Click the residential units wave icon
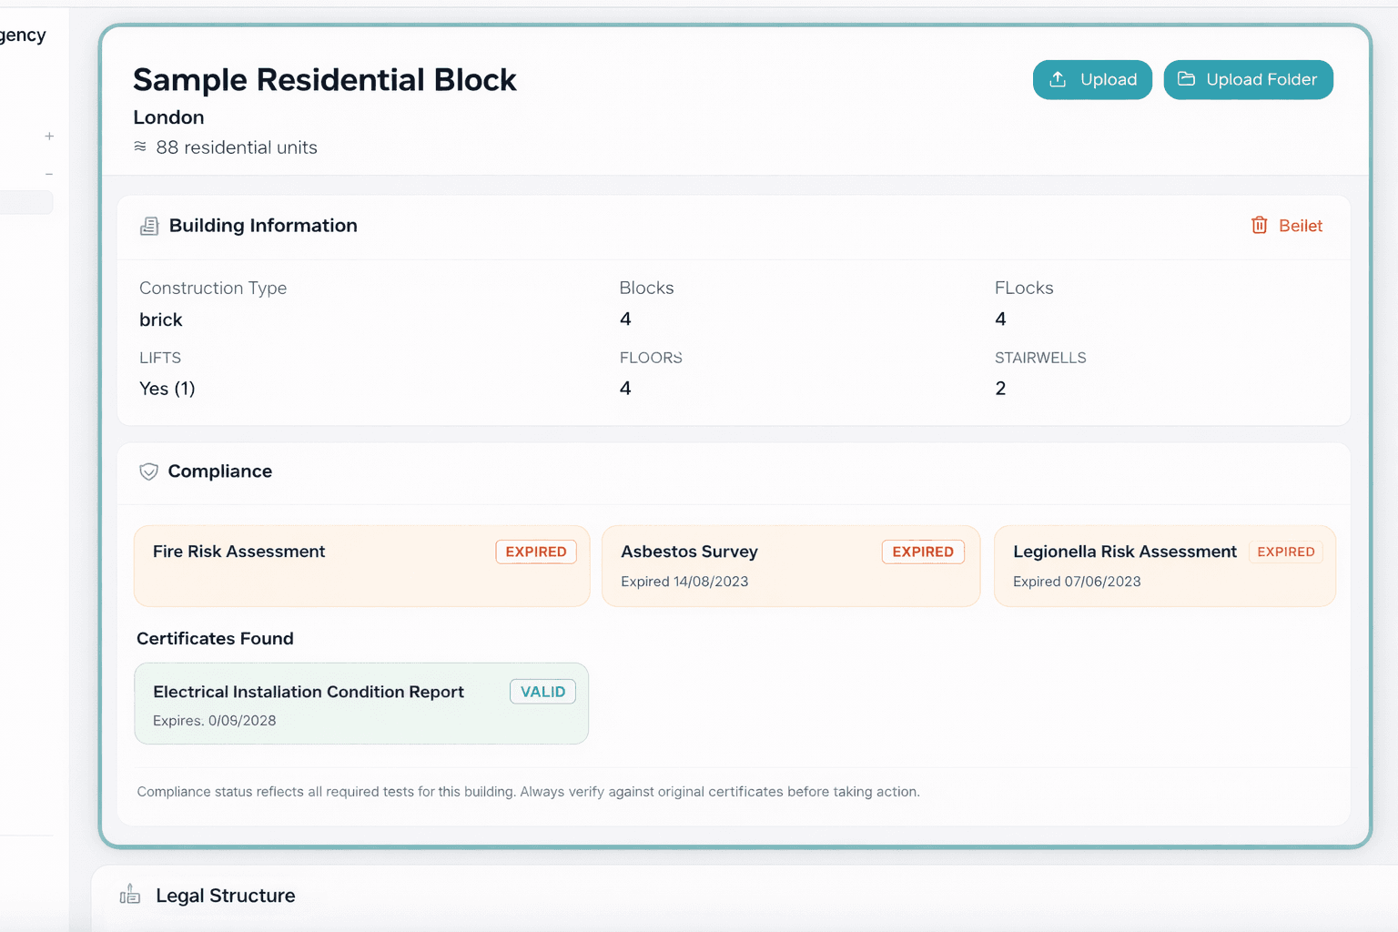Viewport: 1398px width, 932px height. pos(140,147)
